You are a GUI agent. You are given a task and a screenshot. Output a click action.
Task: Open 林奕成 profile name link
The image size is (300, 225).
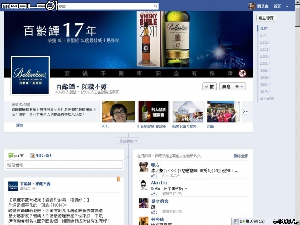pos(157,219)
